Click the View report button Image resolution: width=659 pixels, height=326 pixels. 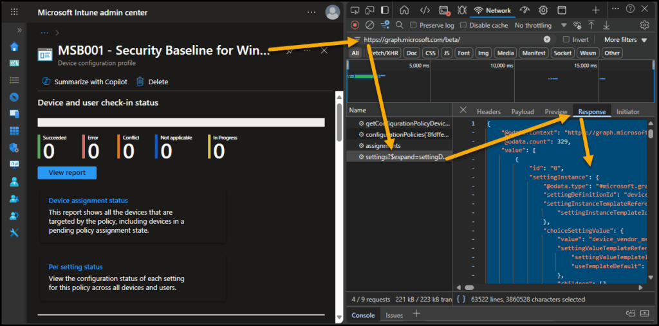pos(67,173)
